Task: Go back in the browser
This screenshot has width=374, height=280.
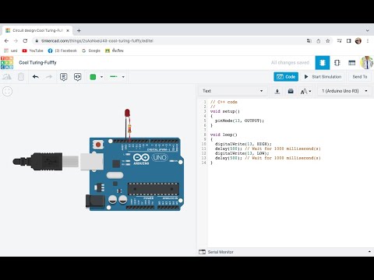Action: (6, 40)
